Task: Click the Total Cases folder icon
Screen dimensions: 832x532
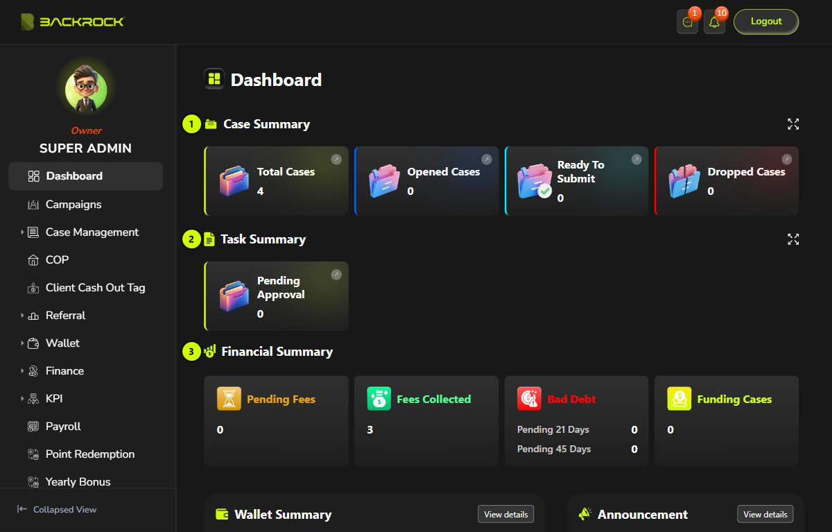Action: [234, 181]
